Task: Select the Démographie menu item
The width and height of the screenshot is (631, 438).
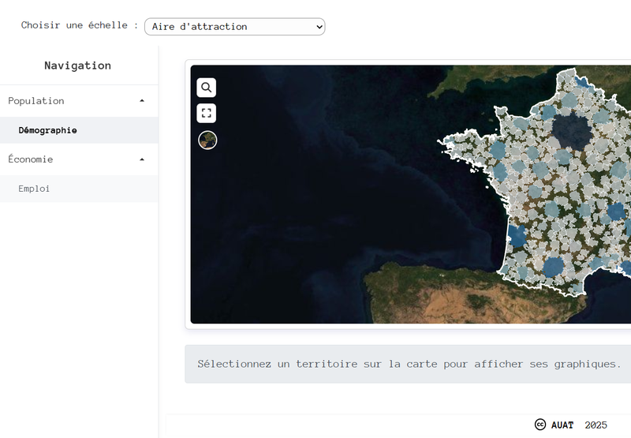Action: point(48,130)
